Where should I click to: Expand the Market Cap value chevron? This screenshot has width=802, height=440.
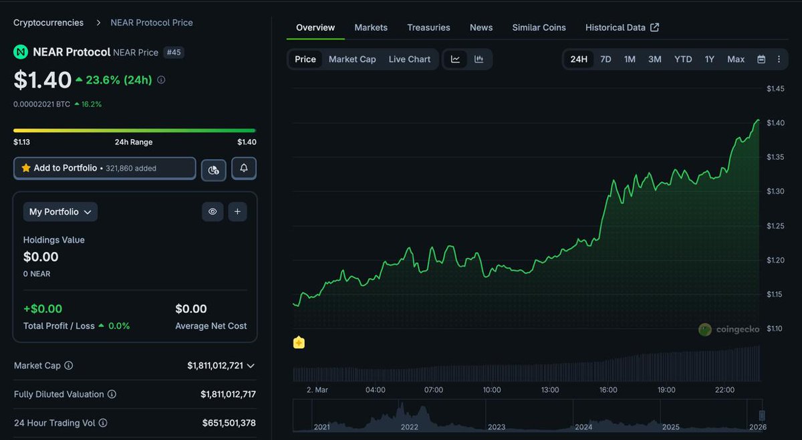tap(251, 366)
